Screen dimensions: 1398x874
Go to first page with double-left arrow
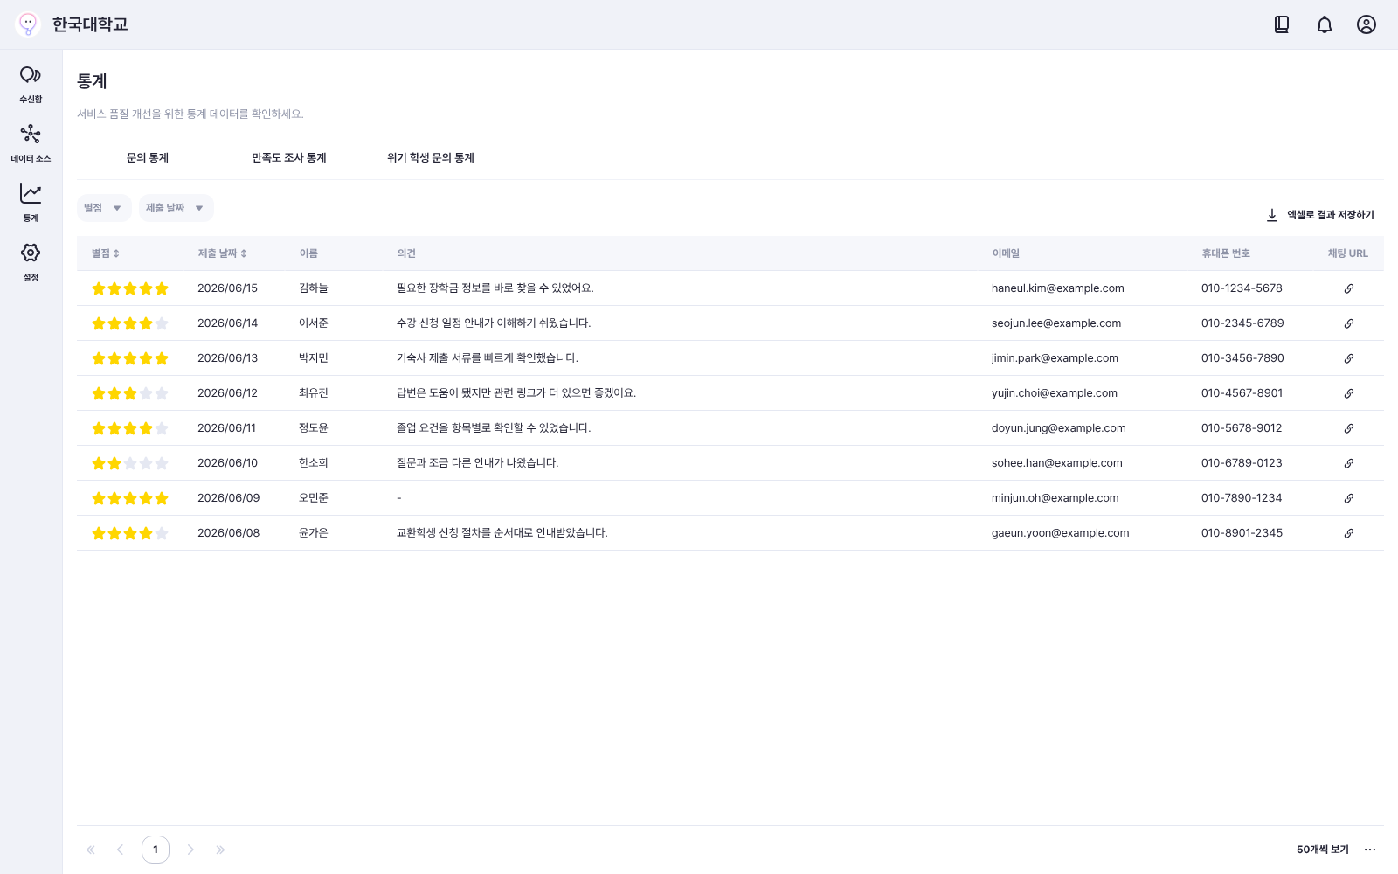(x=91, y=850)
